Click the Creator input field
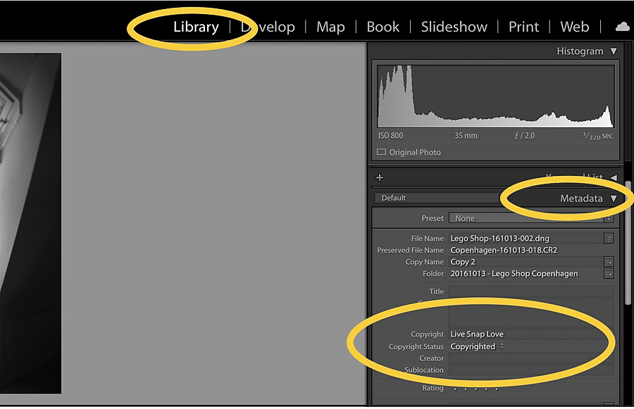This screenshot has height=409, width=634. point(530,358)
